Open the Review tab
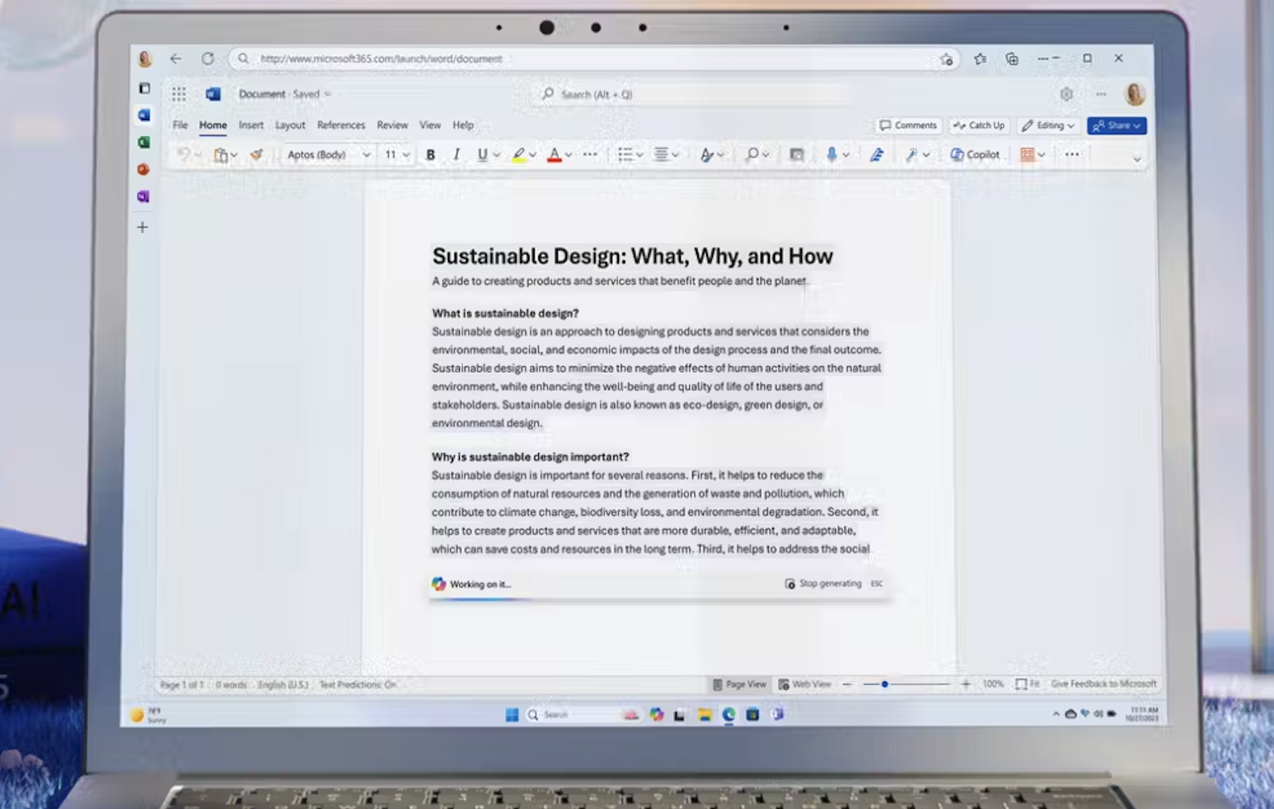The width and height of the screenshot is (1274, 809). point(392,125)
